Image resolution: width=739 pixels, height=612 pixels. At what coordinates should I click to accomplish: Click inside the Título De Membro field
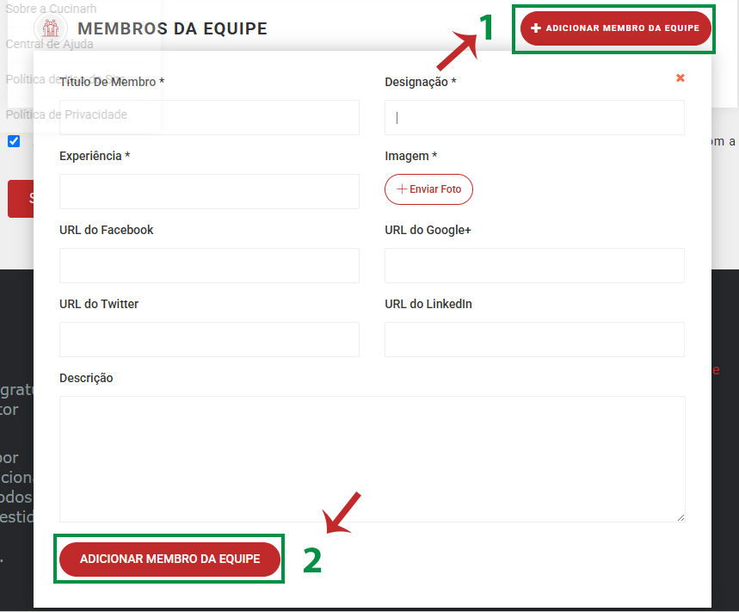pos(208,117)
